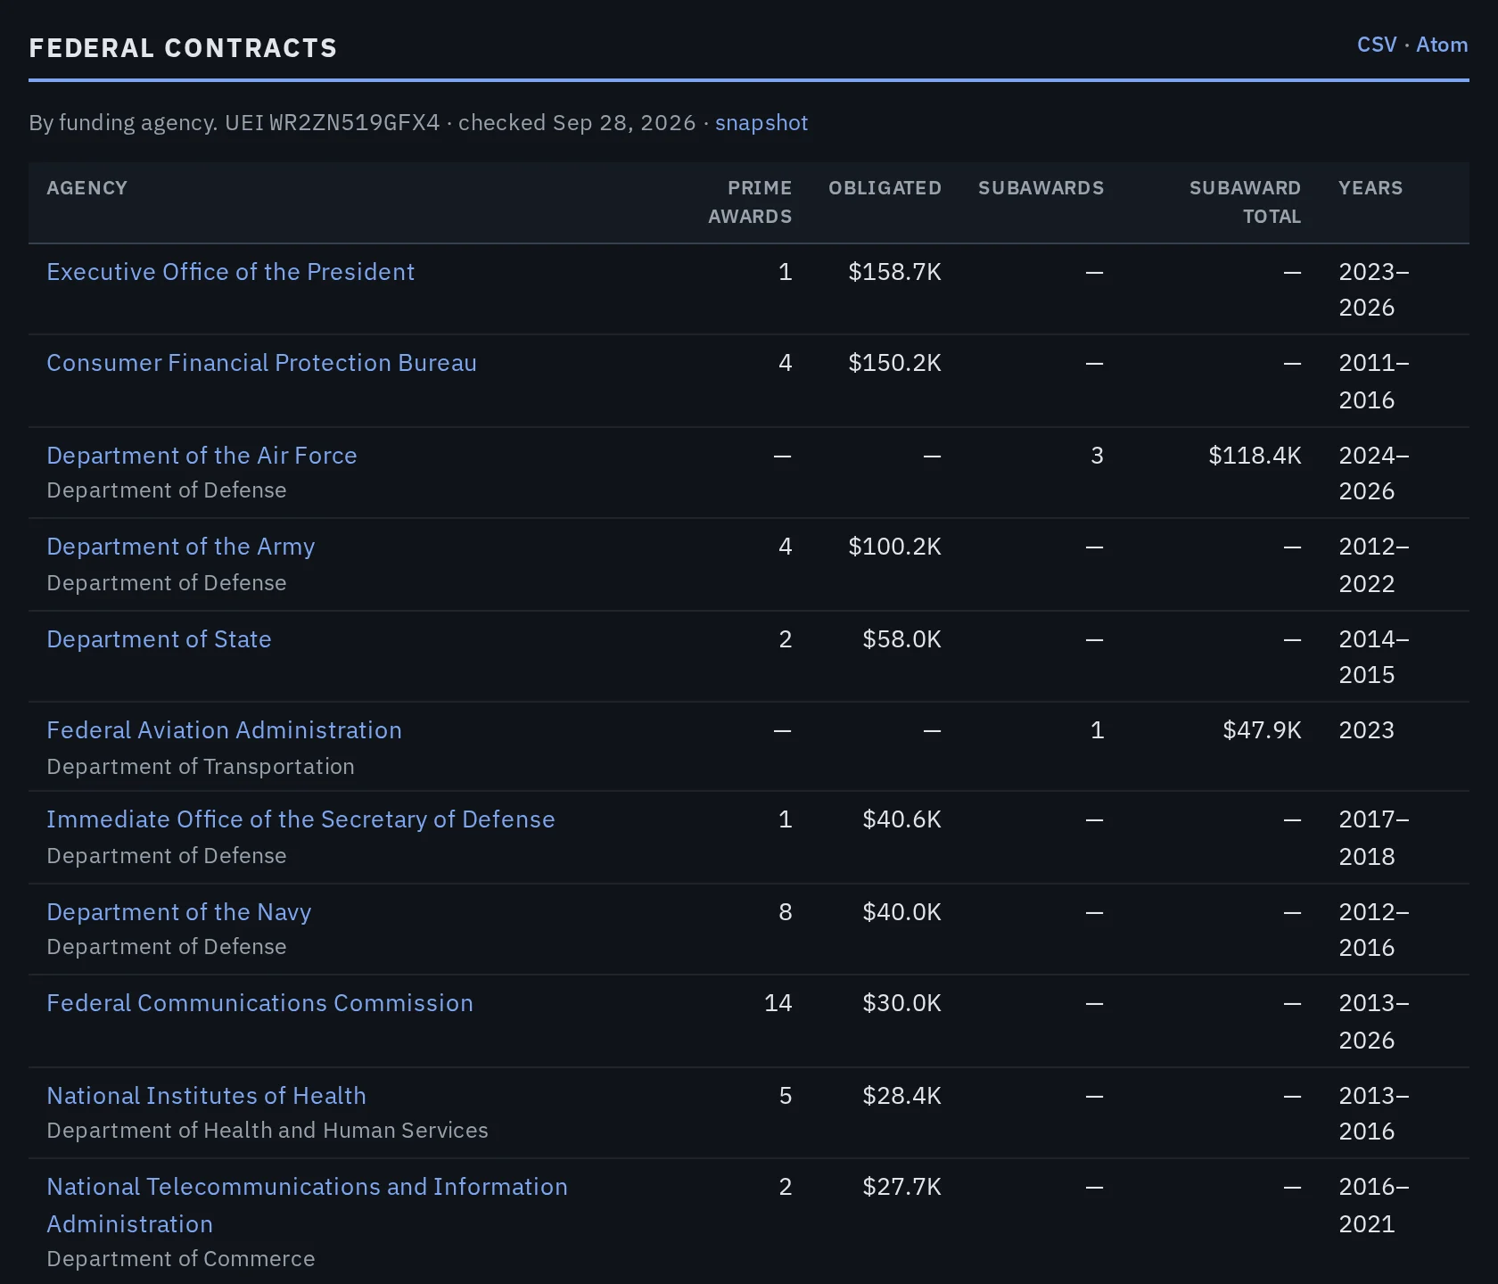
Task: Open Department of the Navy
Action: 179,912
